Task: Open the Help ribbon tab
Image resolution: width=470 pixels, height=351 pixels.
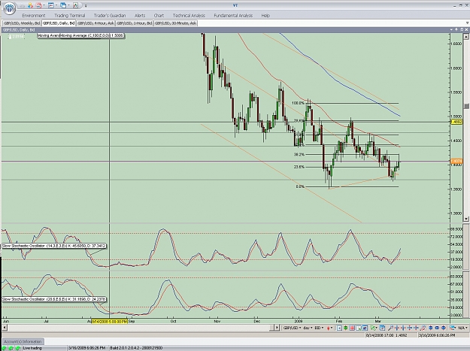Action: [x=265, y=15]
